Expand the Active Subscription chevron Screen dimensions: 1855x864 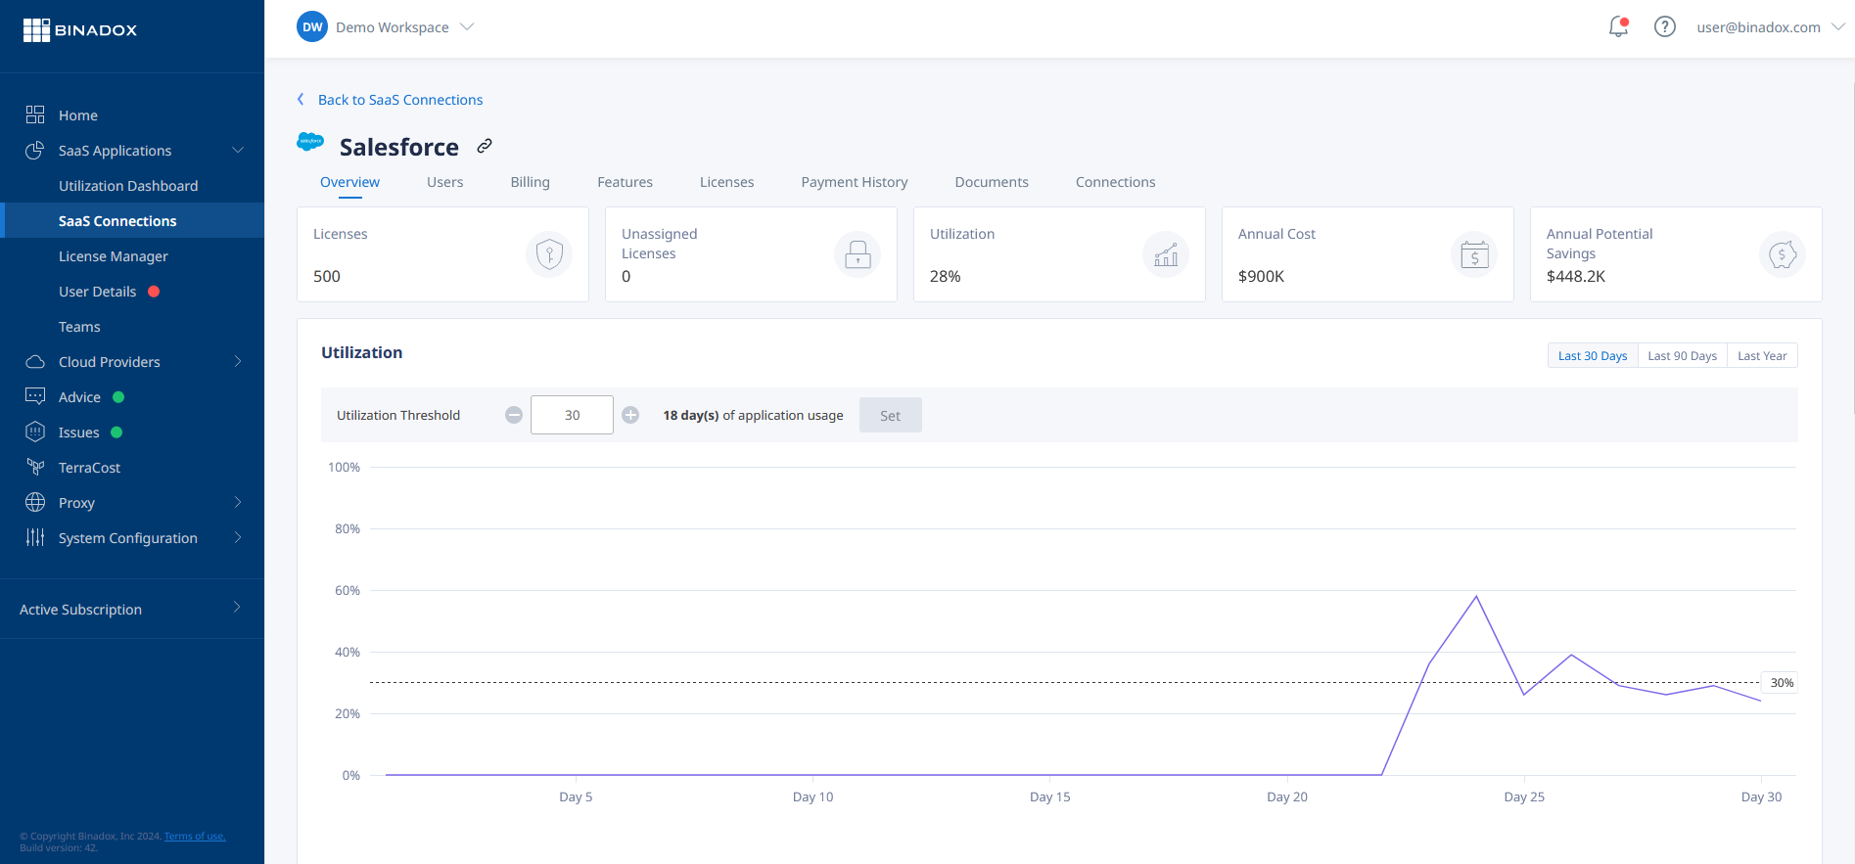(237, 608)
